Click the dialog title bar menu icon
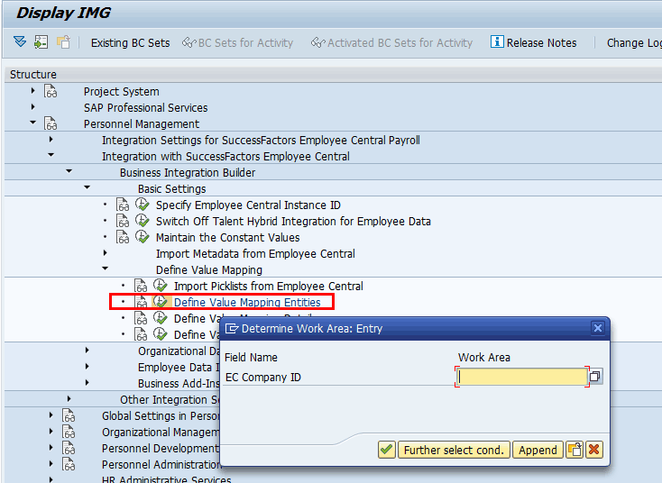Screen dimensions: 662x483 pyautogui.click(x=232, y=328)
